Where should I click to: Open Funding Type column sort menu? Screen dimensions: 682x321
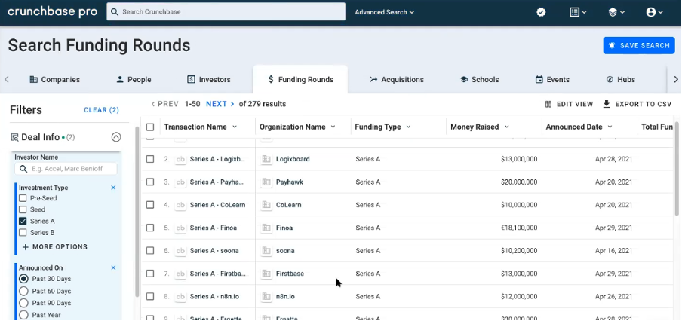[408, 127]
